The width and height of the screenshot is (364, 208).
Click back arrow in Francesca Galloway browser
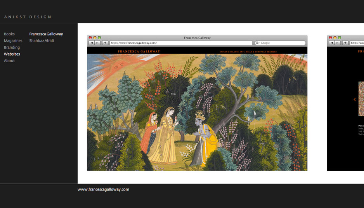(92, 43)
